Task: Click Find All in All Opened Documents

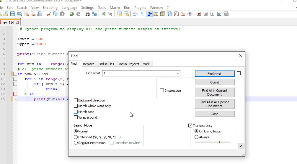Action: click(215, 104)
